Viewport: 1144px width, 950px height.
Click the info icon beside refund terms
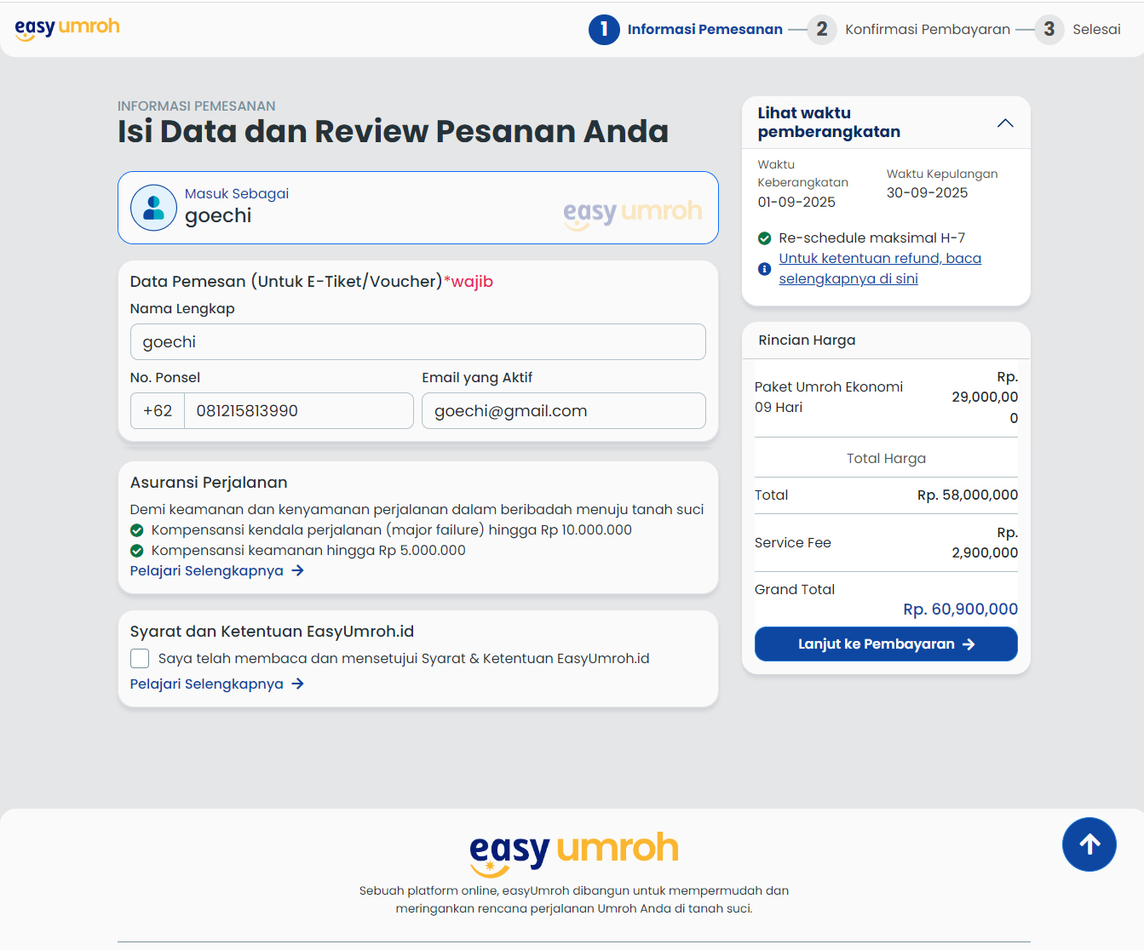(764, 269)
